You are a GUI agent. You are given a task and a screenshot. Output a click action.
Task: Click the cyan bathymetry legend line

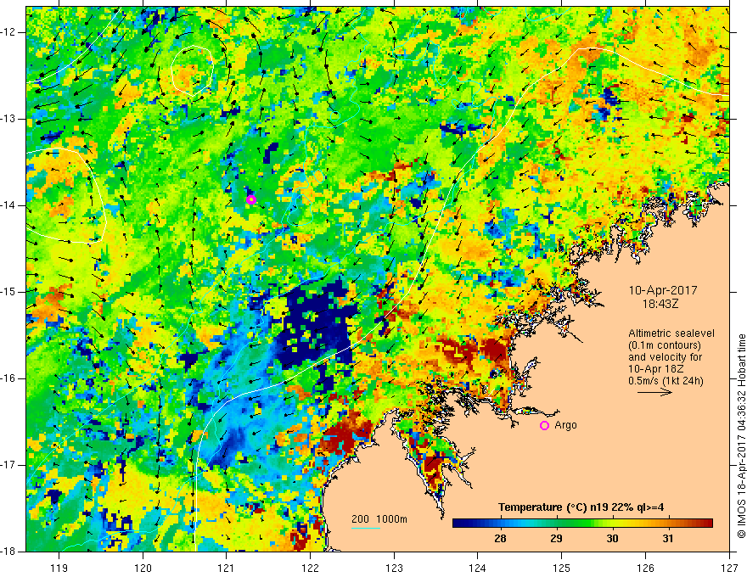coord(366,528)
